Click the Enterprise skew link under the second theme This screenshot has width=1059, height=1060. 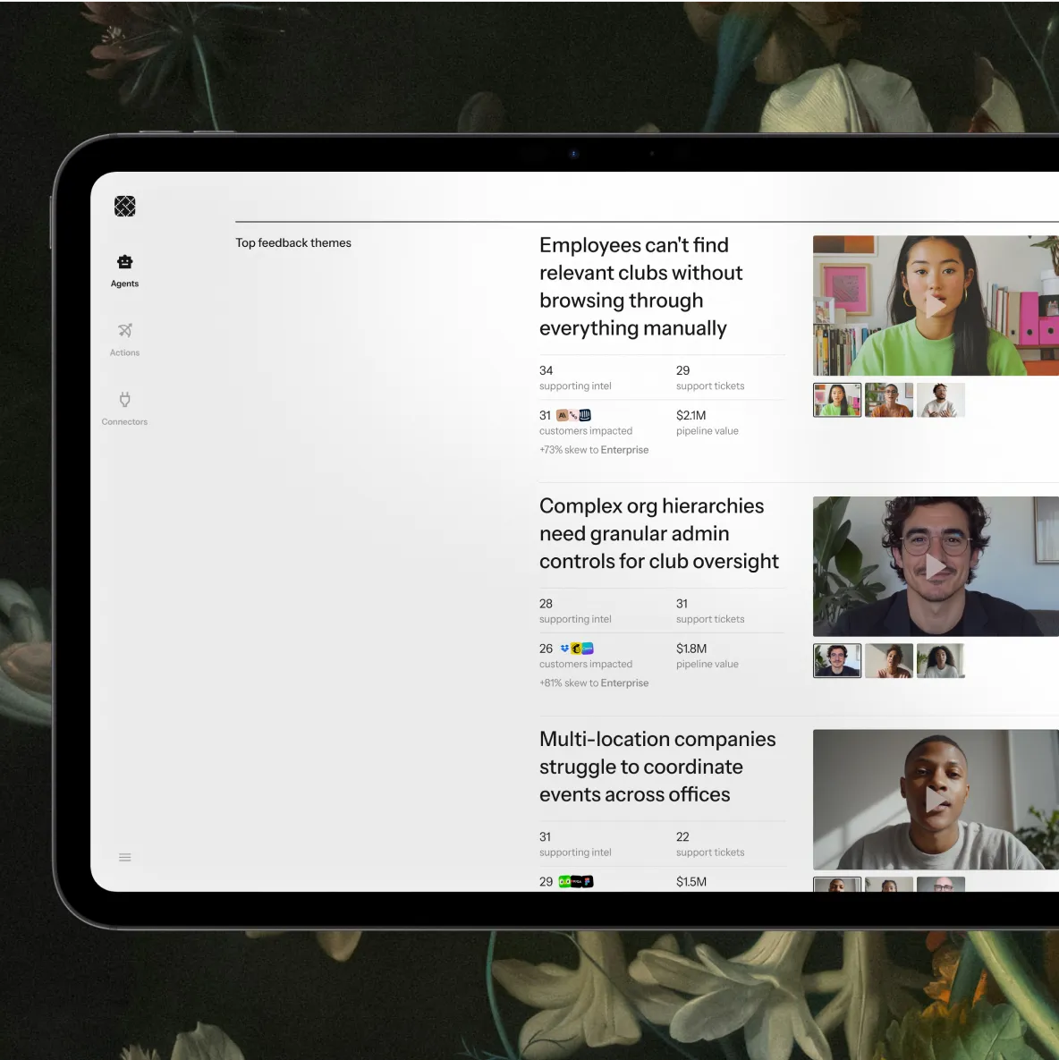click(624, 683)
